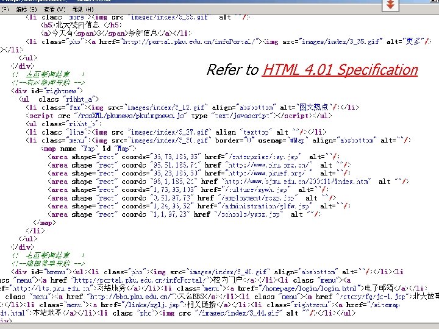
Task: Click area line with www.pkuef.org href
Action: 199,174
